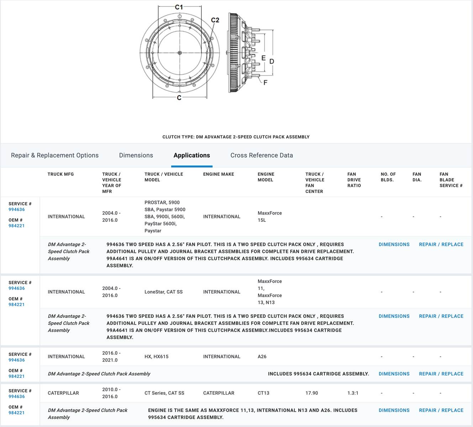Viewport: 473px width, 427px height.
Task: Open the Repair & Replacement Options tab
Action: 55,155
